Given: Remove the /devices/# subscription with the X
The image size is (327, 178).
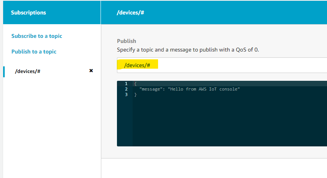Looking at the screenshot, I should 91,71.
